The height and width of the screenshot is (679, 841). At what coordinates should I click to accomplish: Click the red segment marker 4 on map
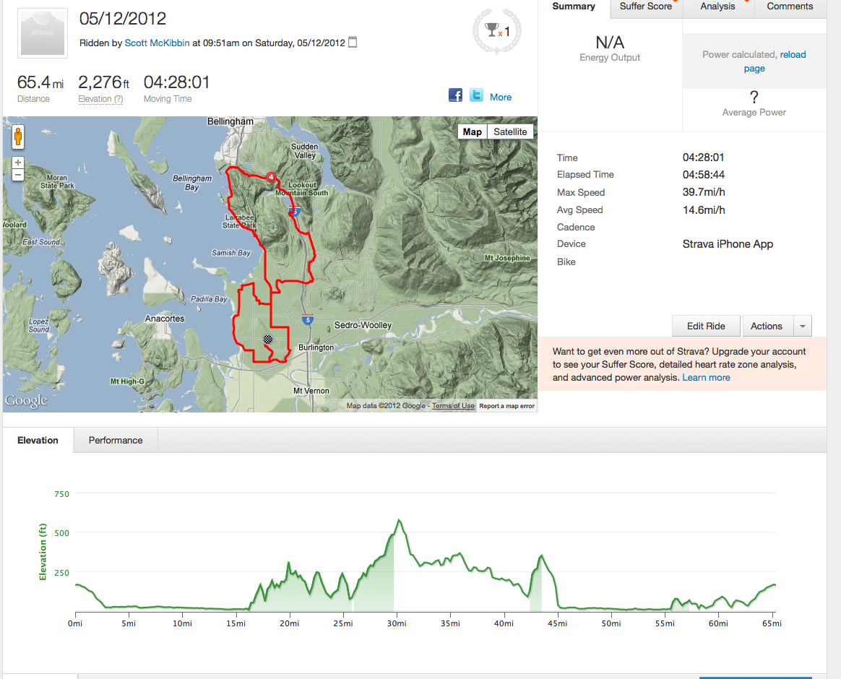tap(271, 176)
